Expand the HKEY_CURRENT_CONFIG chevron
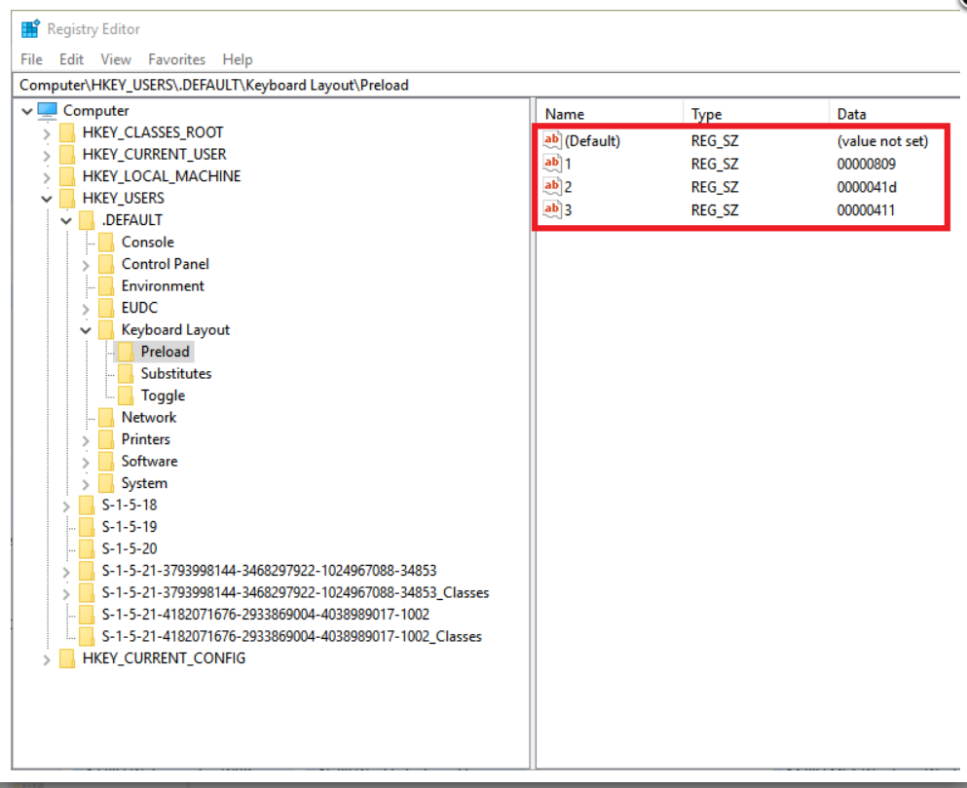The image size is (967, 788). coord(47,659)
